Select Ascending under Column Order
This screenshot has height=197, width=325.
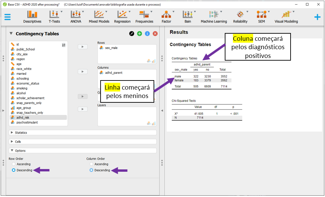91,164
